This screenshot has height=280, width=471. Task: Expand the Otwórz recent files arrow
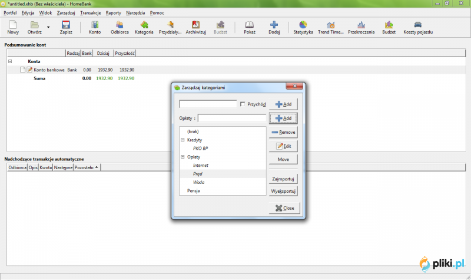48,27
